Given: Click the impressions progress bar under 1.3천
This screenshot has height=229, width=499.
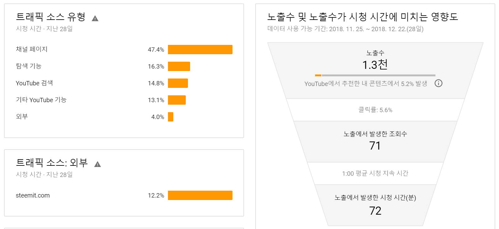Looking at the screenshot, I should coord(375,75).
